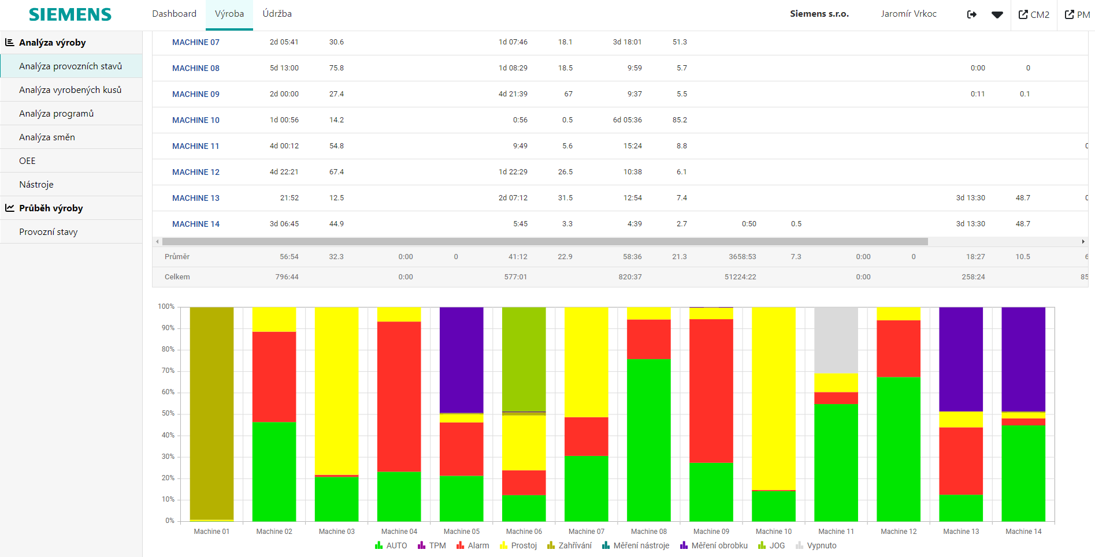Collapse the Průběh výroby section
The image size is (1095, 557).
(51, 208)
